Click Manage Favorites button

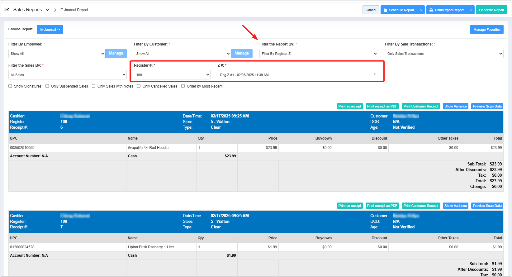tap(486, 30)
